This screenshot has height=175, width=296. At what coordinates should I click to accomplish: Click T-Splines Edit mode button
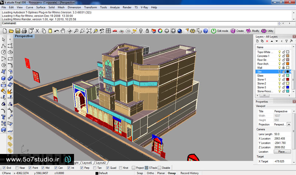(220, 31)
